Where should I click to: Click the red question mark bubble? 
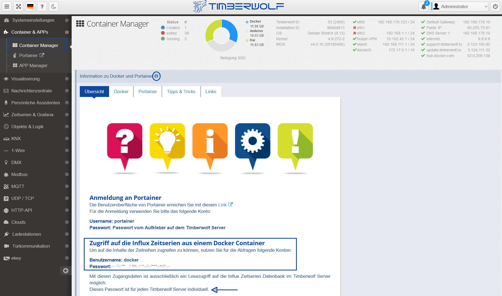[125, 147]
